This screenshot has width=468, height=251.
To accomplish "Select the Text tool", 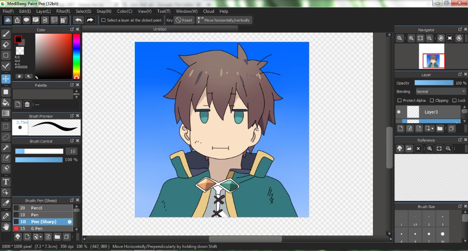I will 5,182.
